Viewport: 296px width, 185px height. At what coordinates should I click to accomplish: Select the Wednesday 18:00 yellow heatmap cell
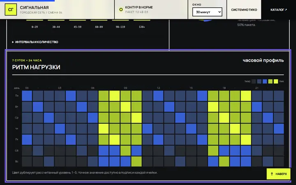pos(224,118)
